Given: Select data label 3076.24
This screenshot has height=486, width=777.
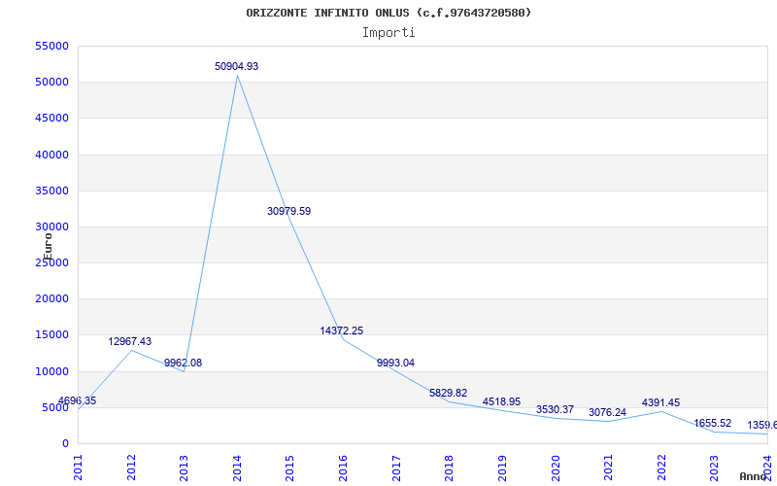Looking at the screenshot, I should [x=607, y=412].
